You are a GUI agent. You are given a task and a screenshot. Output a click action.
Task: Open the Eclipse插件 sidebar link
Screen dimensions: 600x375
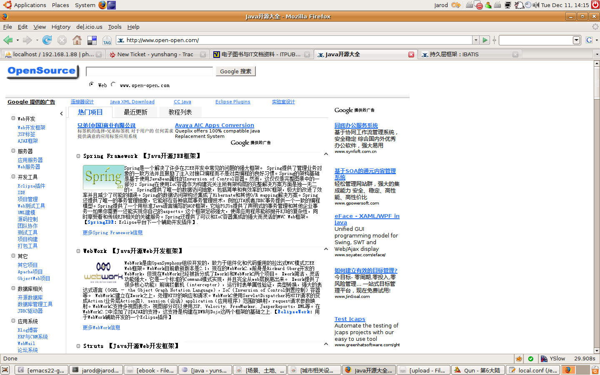tap(31, 186)
